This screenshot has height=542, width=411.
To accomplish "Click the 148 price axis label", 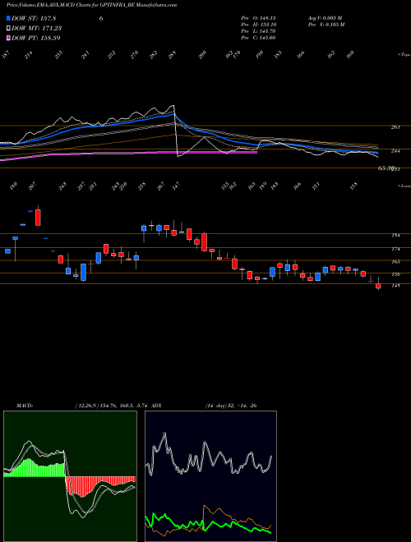I will tap(395, 286).
